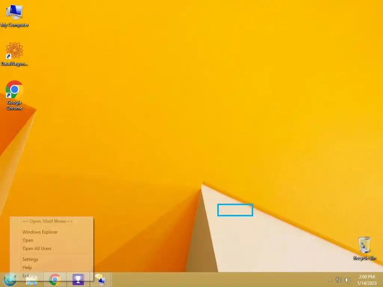The image size is (383, 287).
Task: Launch Chrome from the taskbar
Action: click(x=55, y=280)
